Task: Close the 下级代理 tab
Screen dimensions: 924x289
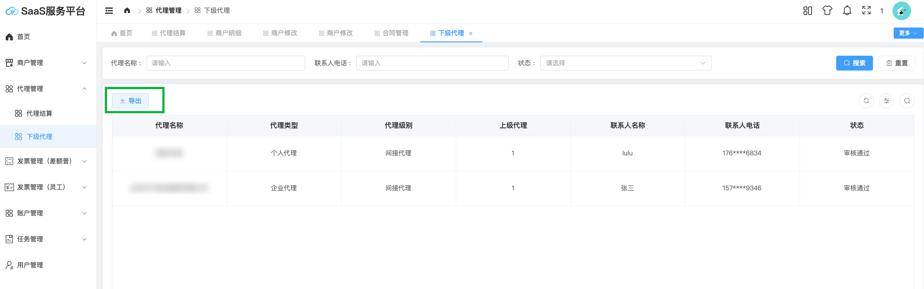Action: coord(471,33)
